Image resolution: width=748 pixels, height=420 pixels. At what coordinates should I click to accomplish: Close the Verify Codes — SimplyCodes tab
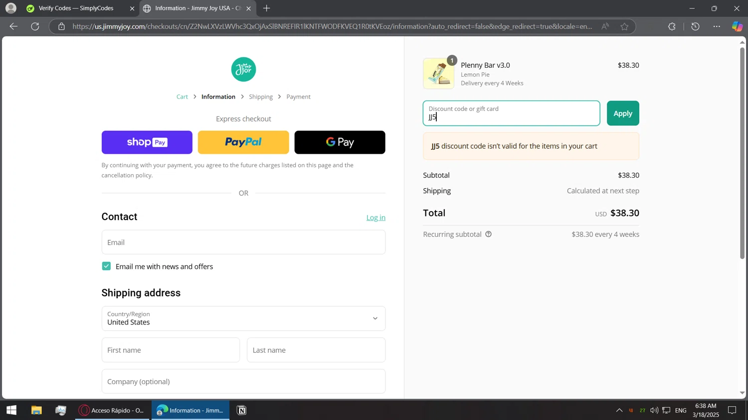[x=132, y=8]
